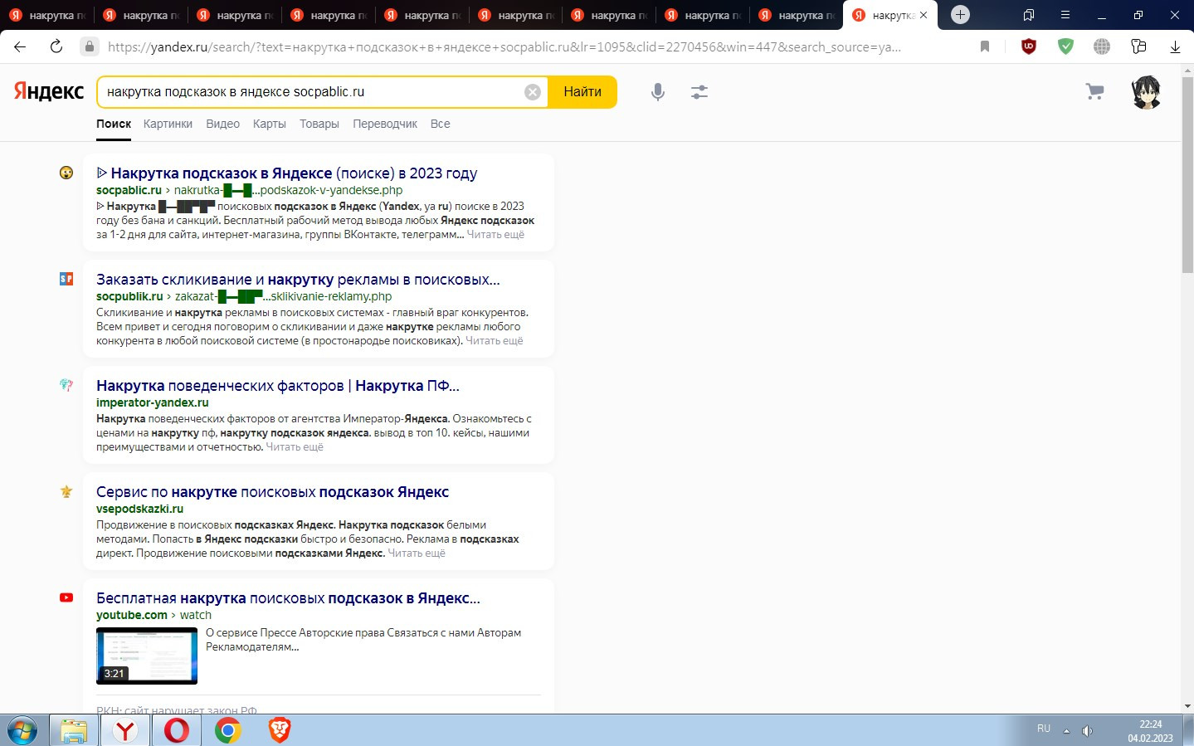Open result Заказать скликивание и накрутку рекламы
The height and width of the screenshot is (746, 1194).
(x=299, y=280)
